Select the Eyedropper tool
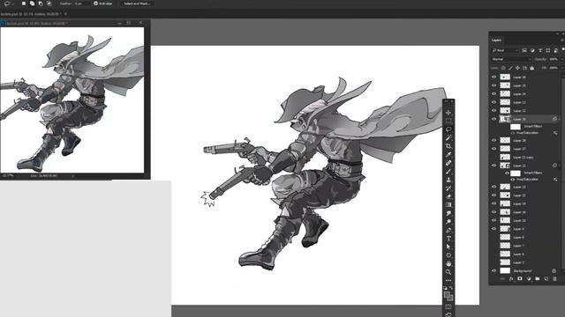565x317 pixels. 448,155
